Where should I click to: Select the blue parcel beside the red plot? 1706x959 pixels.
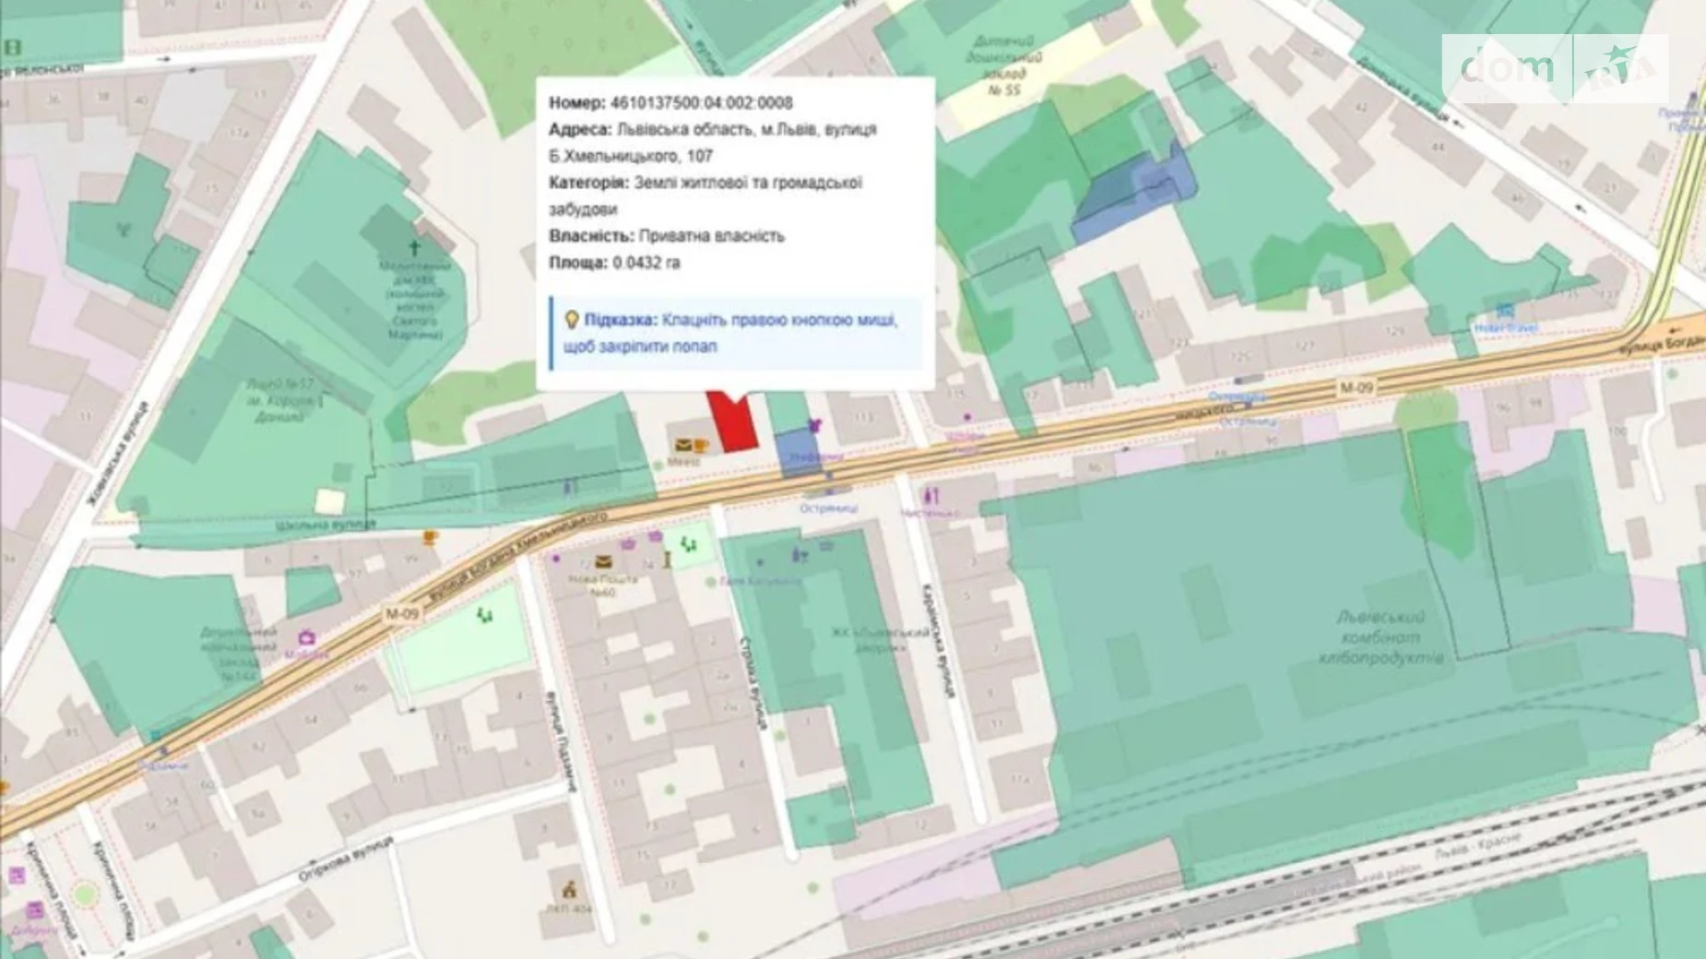click(797, 452)
